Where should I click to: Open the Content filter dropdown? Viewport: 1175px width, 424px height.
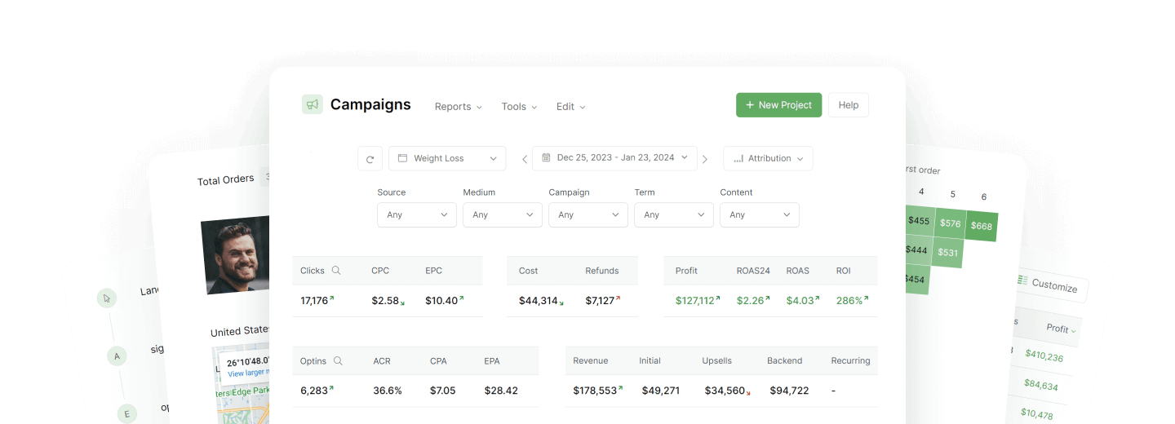click(759, 214)
